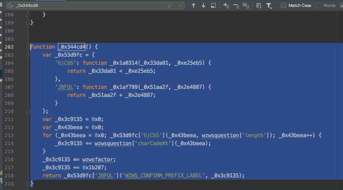Click 'GjCbS' key on line 204
343x190 pixels.
click(66, 63)
